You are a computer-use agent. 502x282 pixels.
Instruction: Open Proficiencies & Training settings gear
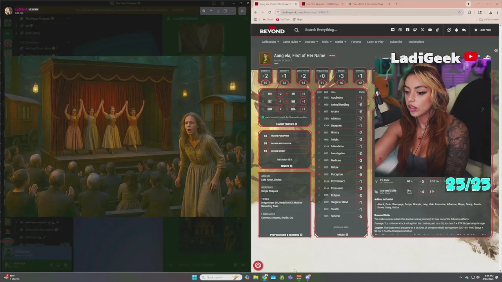(301, 235)
